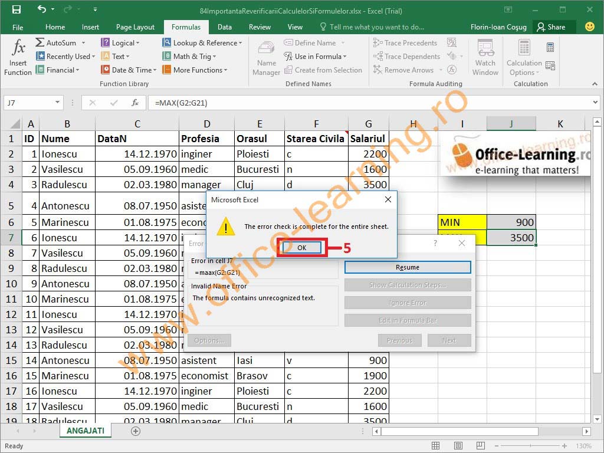This screenshot has height=453, width=604.
Task: Open the File menu
Action: click(18, 27)
